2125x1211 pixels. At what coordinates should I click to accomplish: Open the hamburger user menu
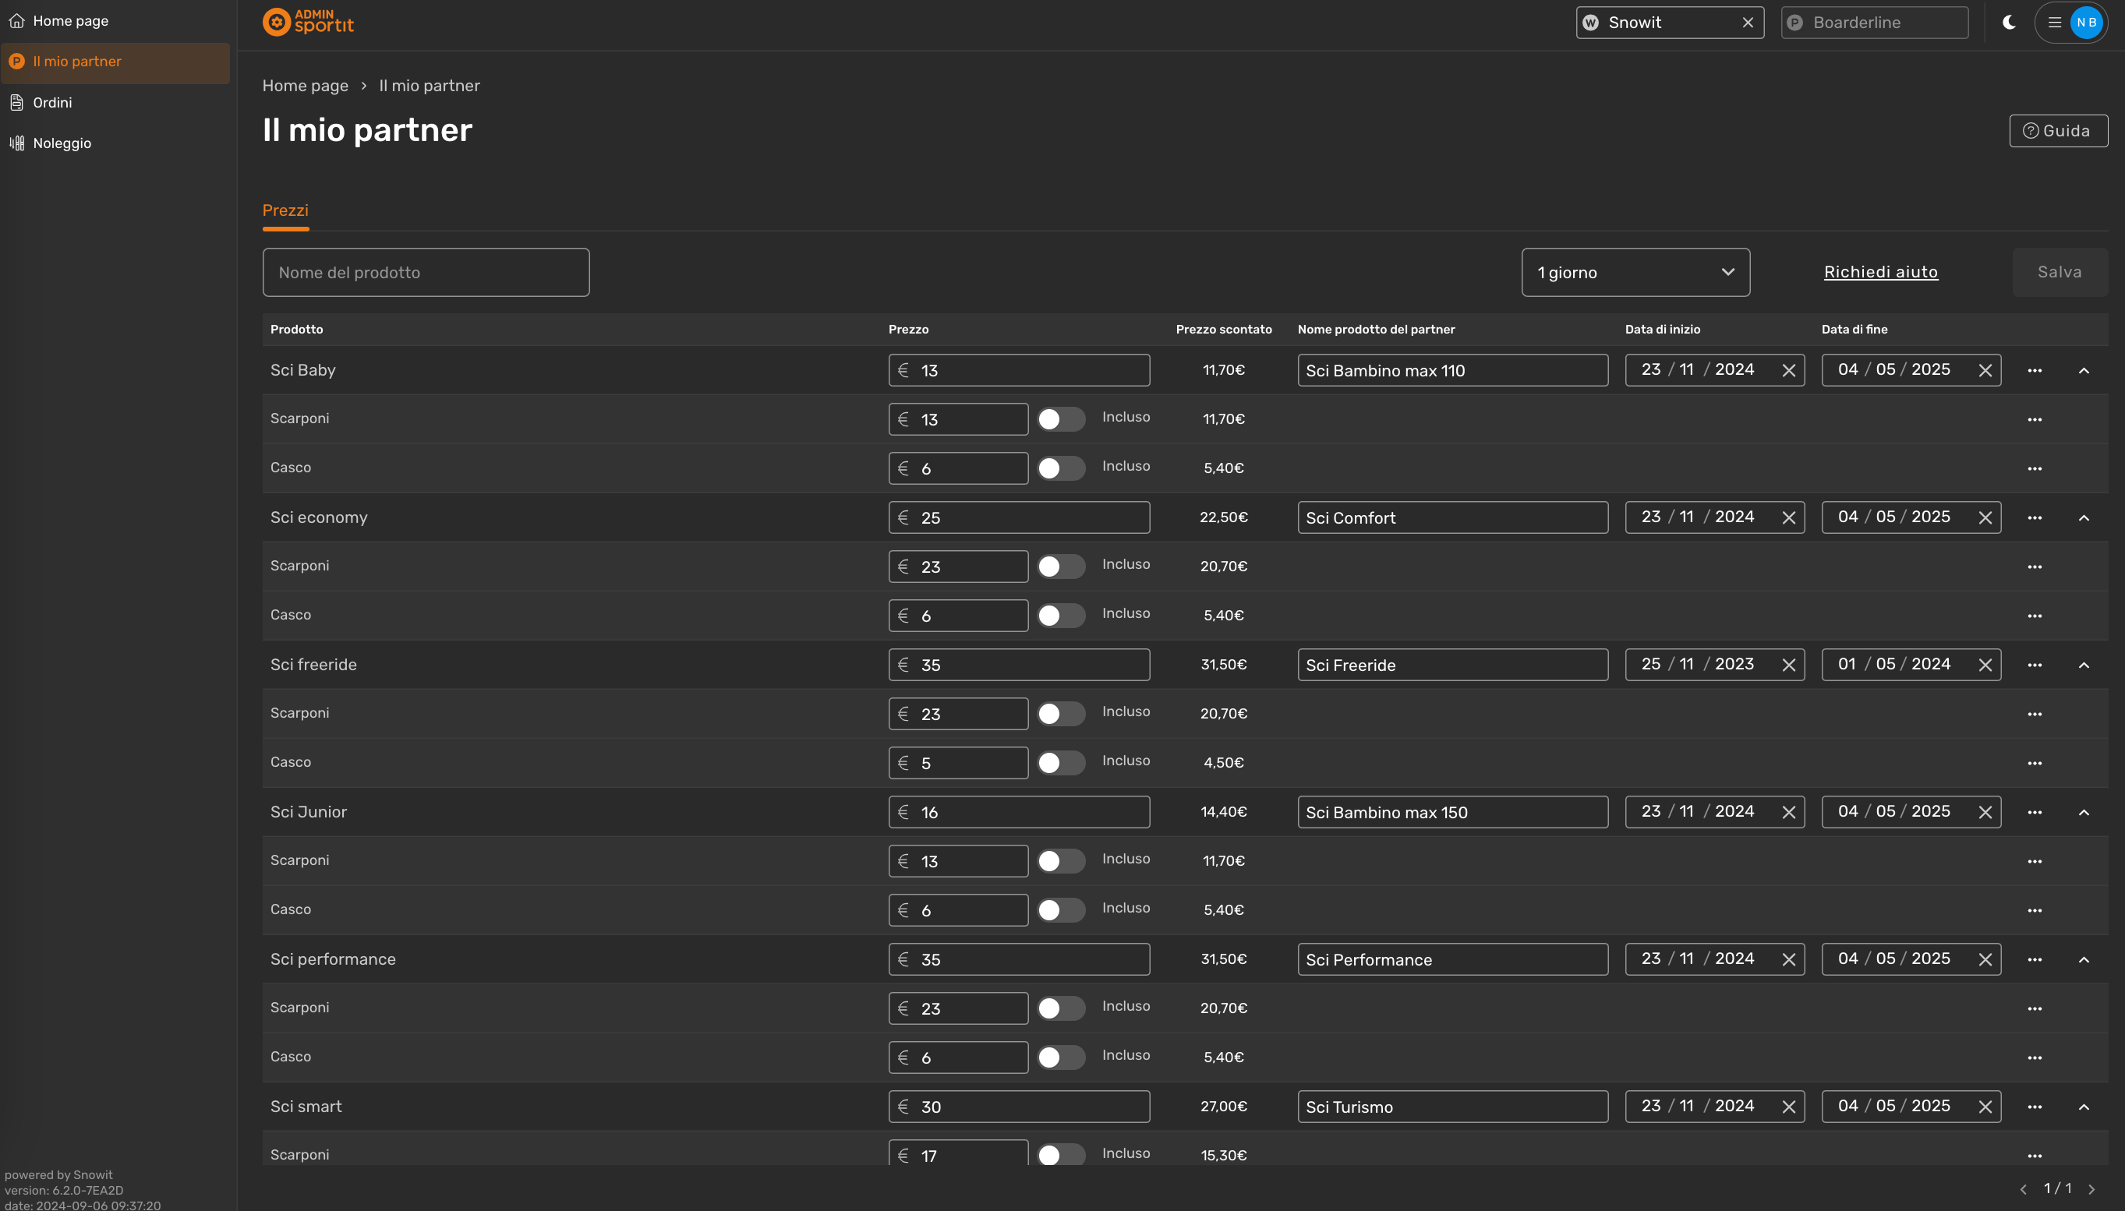(x=2054, y=23)
